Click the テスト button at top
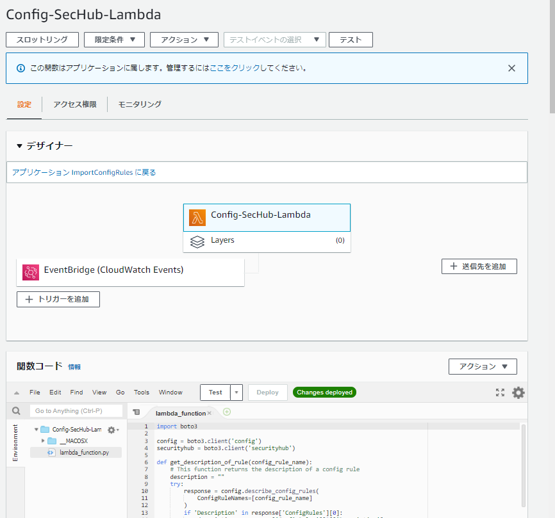555x518 pixels. coord(351,40)
